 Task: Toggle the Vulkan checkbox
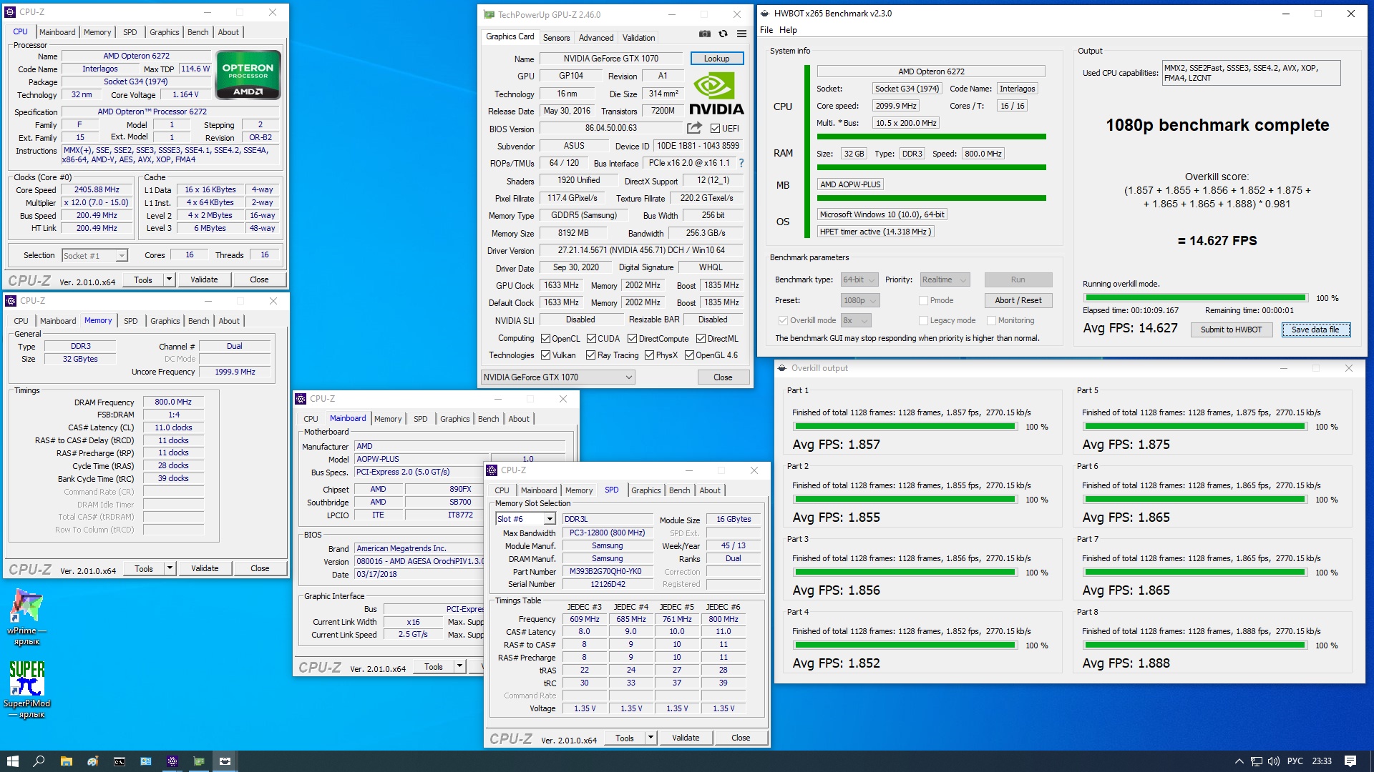545,355
